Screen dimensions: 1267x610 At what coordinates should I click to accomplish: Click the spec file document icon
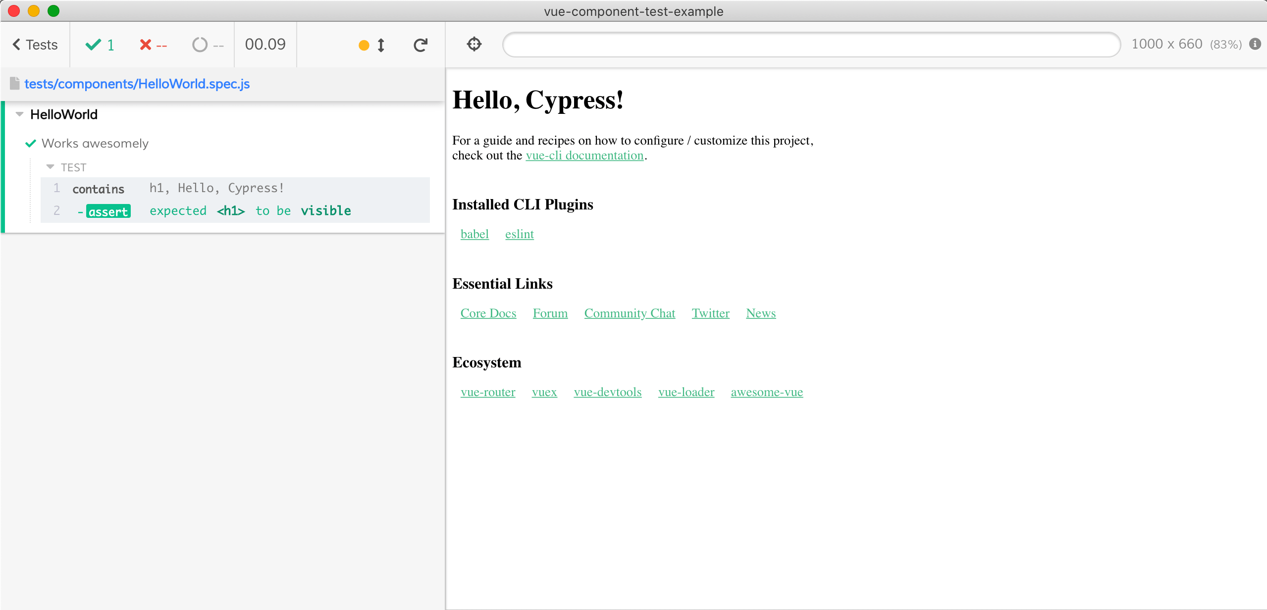(x=15, y=83)
